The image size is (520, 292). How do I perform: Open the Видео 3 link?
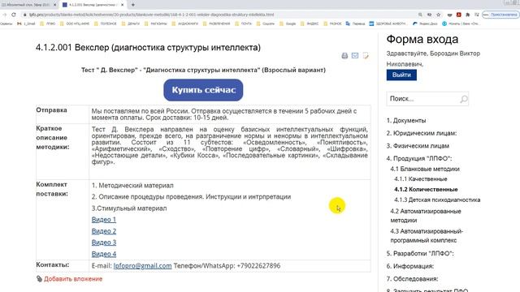(104, 243)
